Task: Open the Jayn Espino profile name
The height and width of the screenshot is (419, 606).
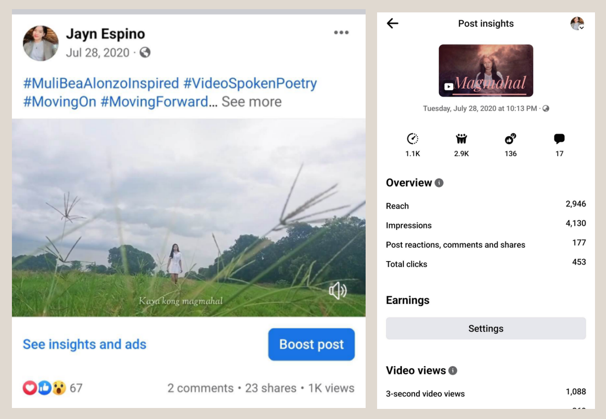Action: coord(106,34)
